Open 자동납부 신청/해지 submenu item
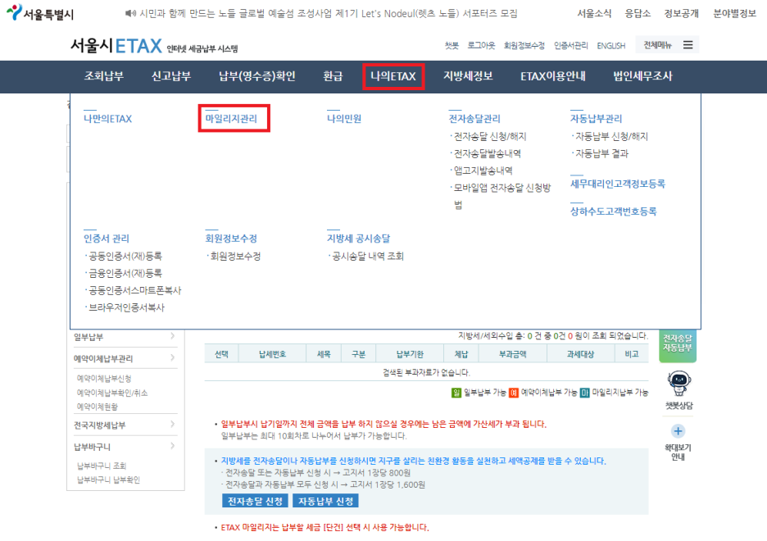 click(x=610, y=136)
